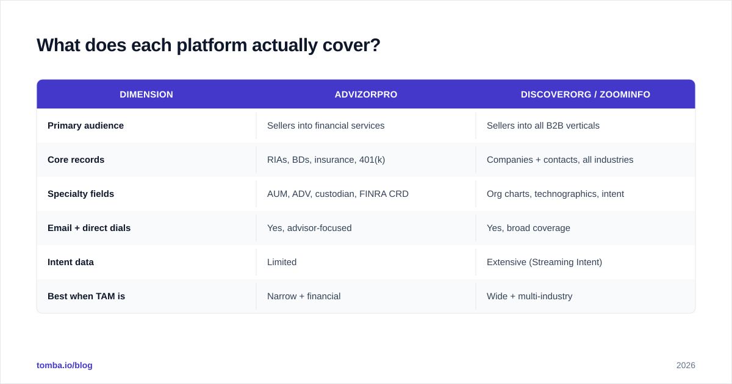Select the DISCOVERORG / ZOOMINFO column header
The width and height of the screenshot is (732, 384).
[586, 94]
